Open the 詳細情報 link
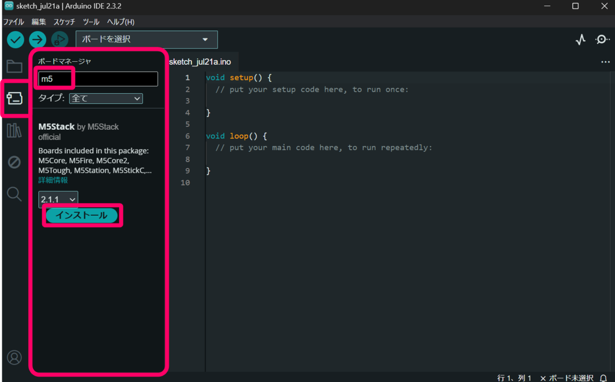This screenshot has width=615, height=382. tap(53, 180)
